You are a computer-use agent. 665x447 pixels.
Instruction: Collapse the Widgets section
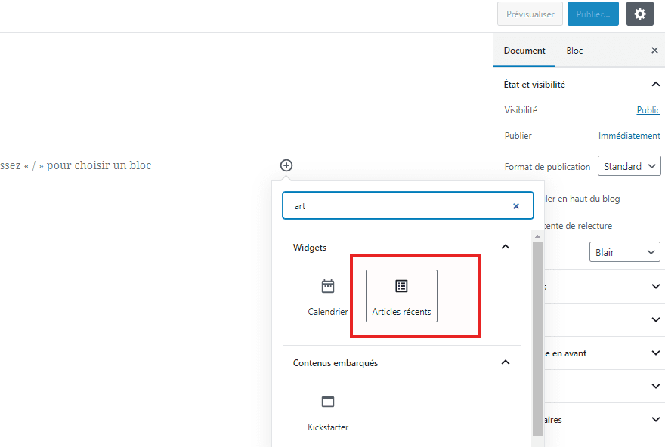(x=506, y=247)
